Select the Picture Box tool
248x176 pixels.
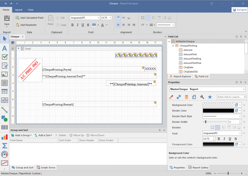coord(4,74)
